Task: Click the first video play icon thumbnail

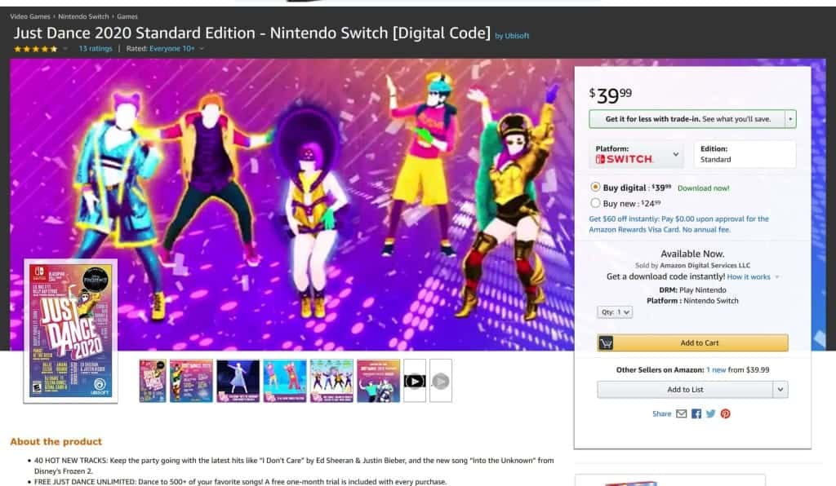Action: [415, 381]
